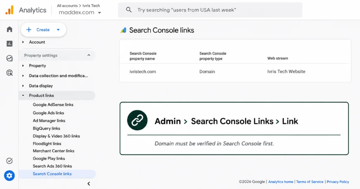The image size is (360, 189).
Task: Click the magnifier search icon
Action: click(x=129, y=10)
